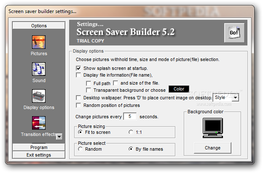
Task: Click the Change background color button
Action: pyautogui.click(x=212, y=148)
